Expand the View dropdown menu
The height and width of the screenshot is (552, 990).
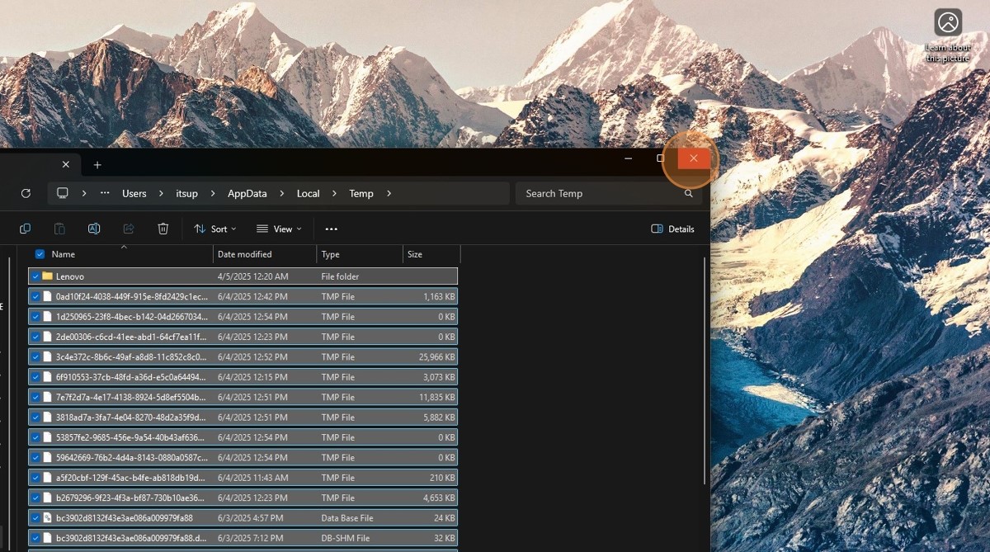pyautogui.click(x=279, y=229)
